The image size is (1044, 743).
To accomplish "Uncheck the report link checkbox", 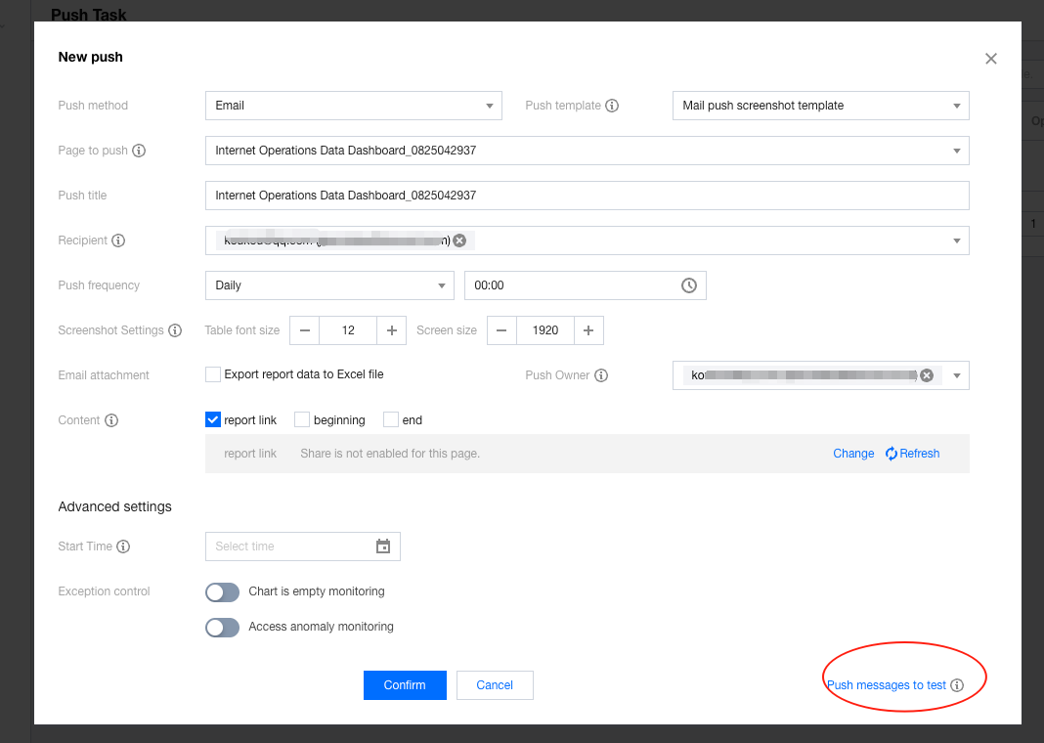I will 213,419.
